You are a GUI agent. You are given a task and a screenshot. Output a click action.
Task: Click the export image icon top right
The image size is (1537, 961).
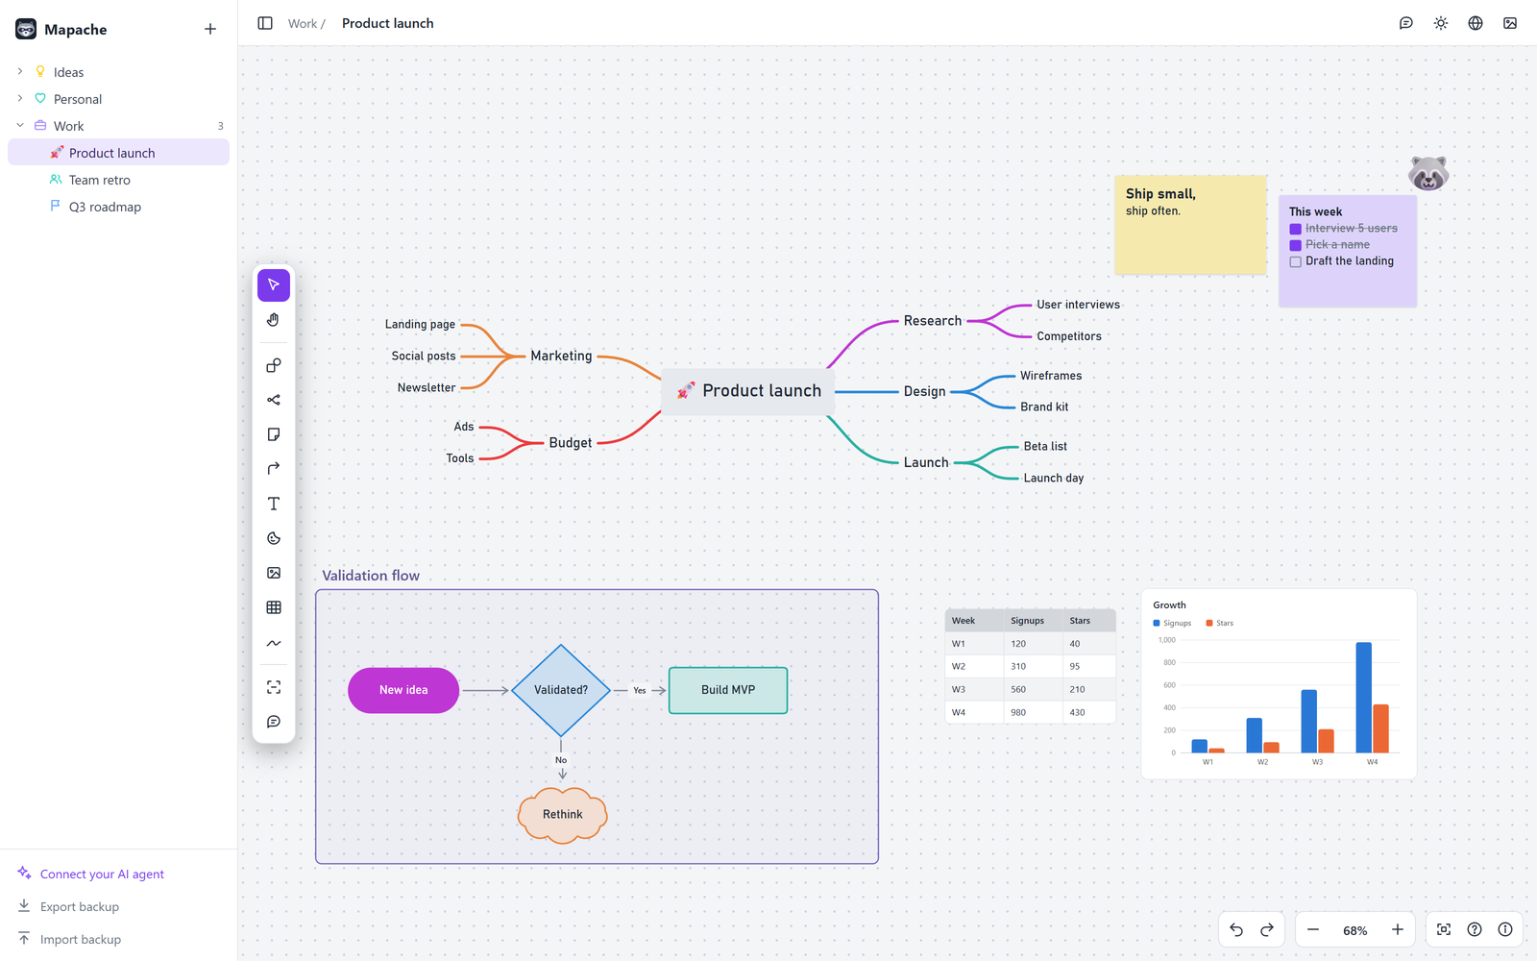[1510, 23]
